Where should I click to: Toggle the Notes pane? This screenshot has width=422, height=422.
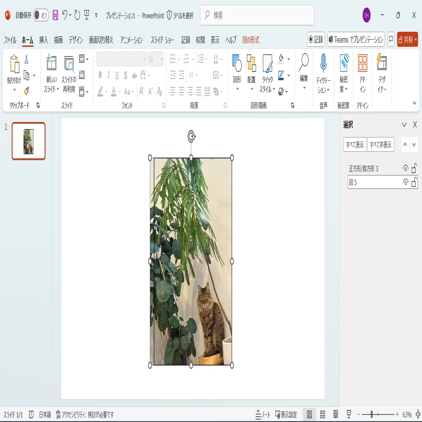(x=263, y=414)
